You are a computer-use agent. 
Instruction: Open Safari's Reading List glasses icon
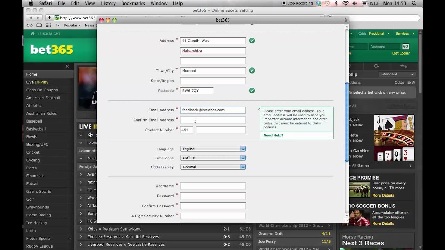[30, 25]
